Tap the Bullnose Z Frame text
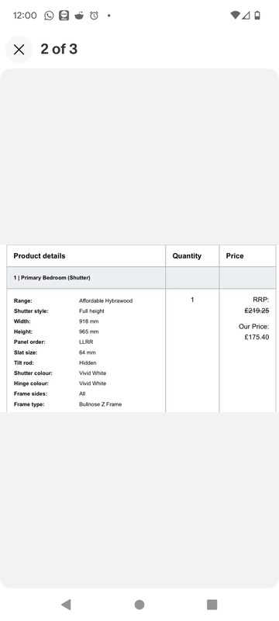The width and height of the screenshot is (279, 621). (101, 404)
